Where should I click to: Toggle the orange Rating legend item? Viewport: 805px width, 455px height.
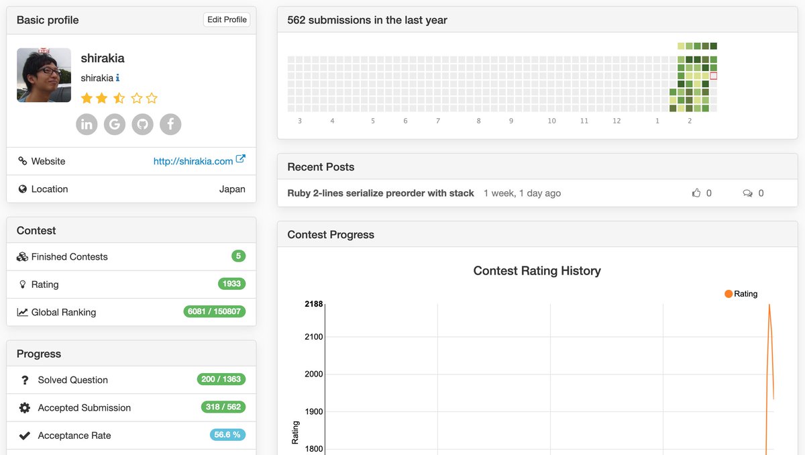(x=741, y=294)
